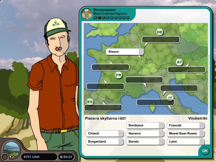
Task: Pick the Navarra label
Action: click(145, 133)
